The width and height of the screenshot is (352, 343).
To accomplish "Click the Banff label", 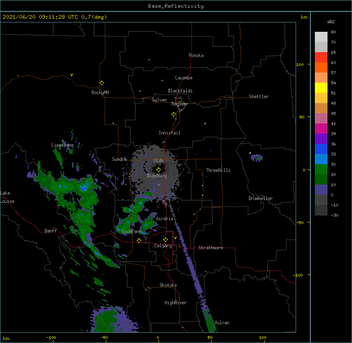I will click(x=51, y=231).
